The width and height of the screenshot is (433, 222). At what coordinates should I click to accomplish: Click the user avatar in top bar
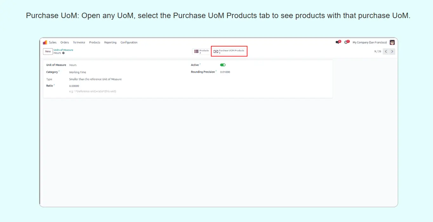click(x=392, y=42)
